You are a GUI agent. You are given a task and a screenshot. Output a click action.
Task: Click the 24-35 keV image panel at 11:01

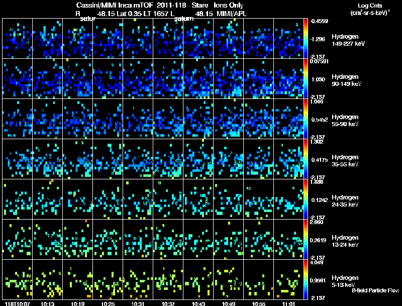(x=288, y=199)
